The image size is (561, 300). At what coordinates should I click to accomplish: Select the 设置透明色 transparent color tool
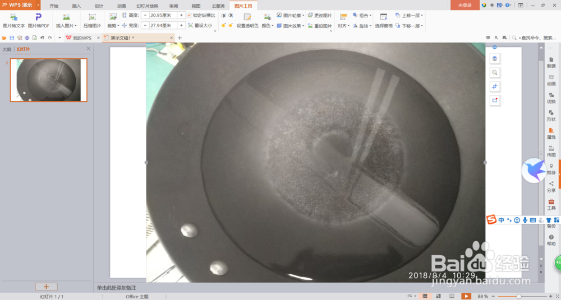[x=247, y=21]
